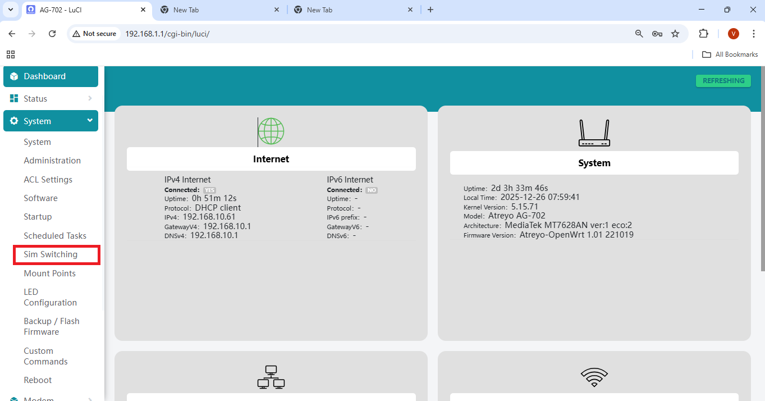Open Backup / Flash Firmware page
Viewport: 765px width, 401px height.
point(51,326)
